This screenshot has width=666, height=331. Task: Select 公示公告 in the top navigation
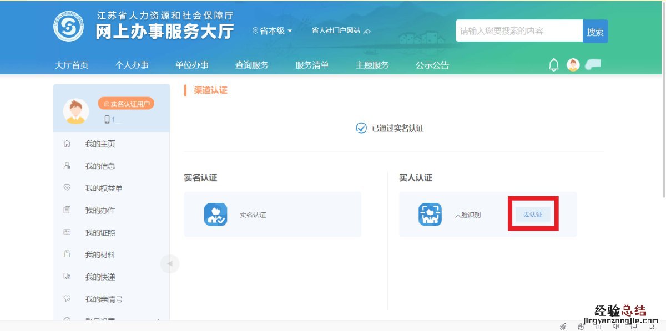pos(432,65)
